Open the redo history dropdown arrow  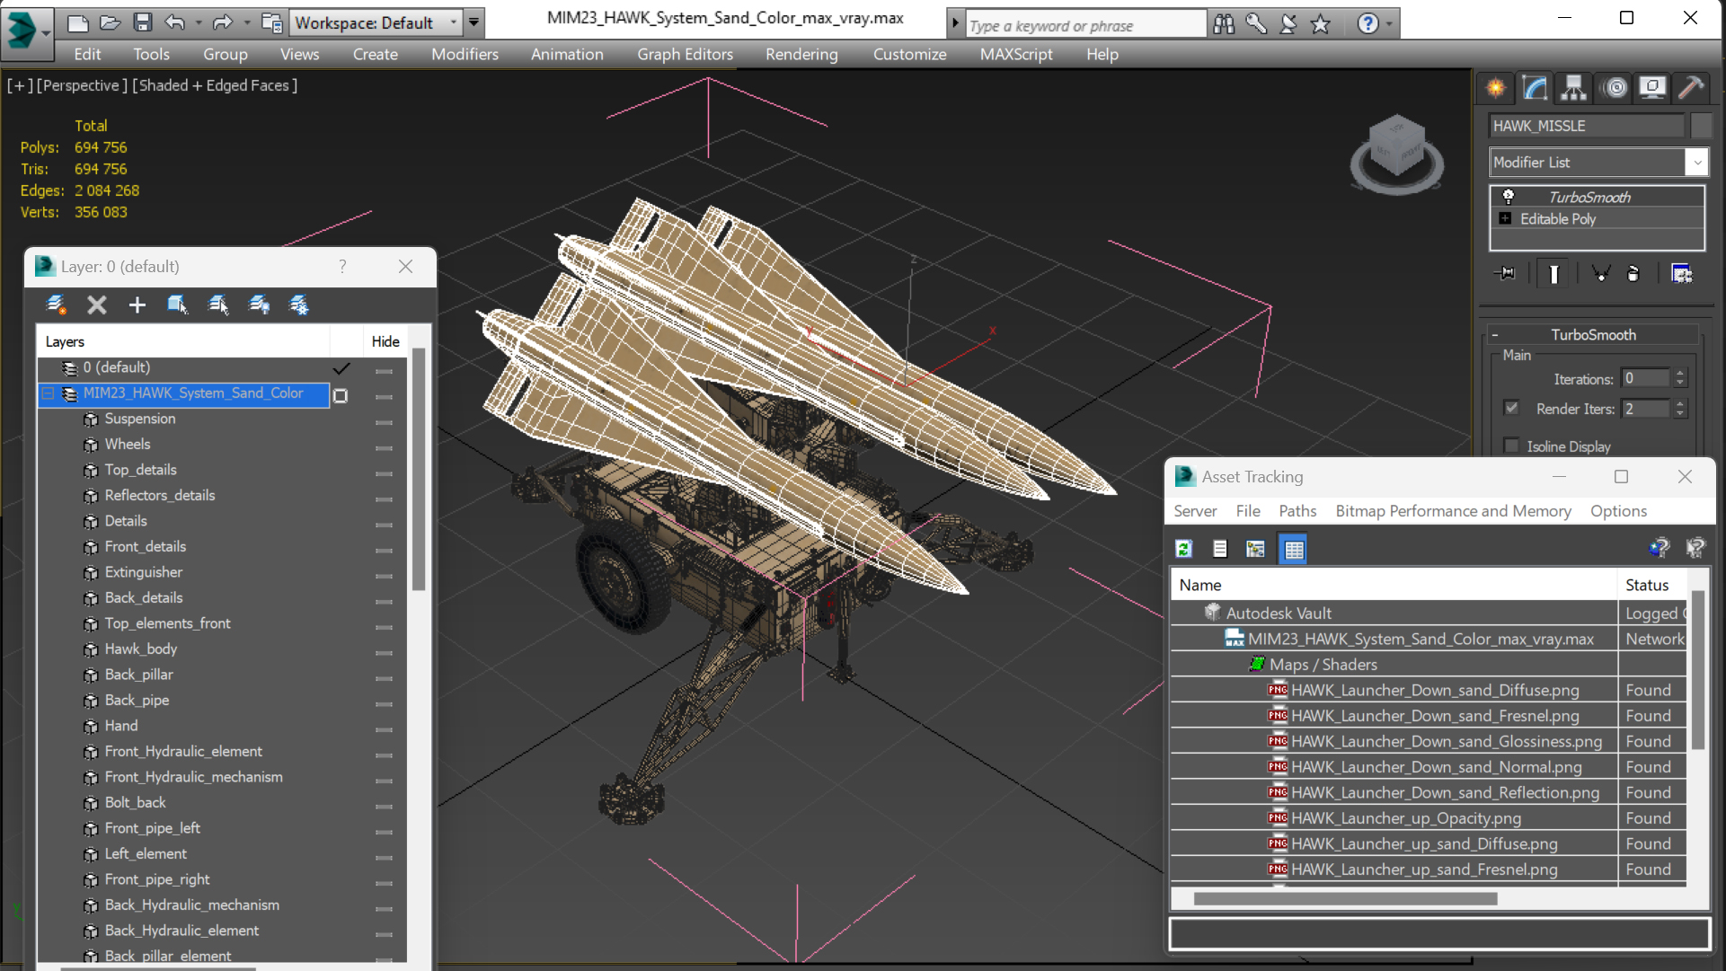click(x=246, y=22)
